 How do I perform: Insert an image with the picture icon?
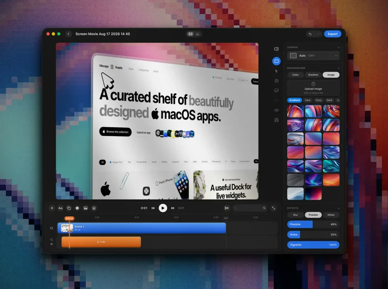point(86,208)
